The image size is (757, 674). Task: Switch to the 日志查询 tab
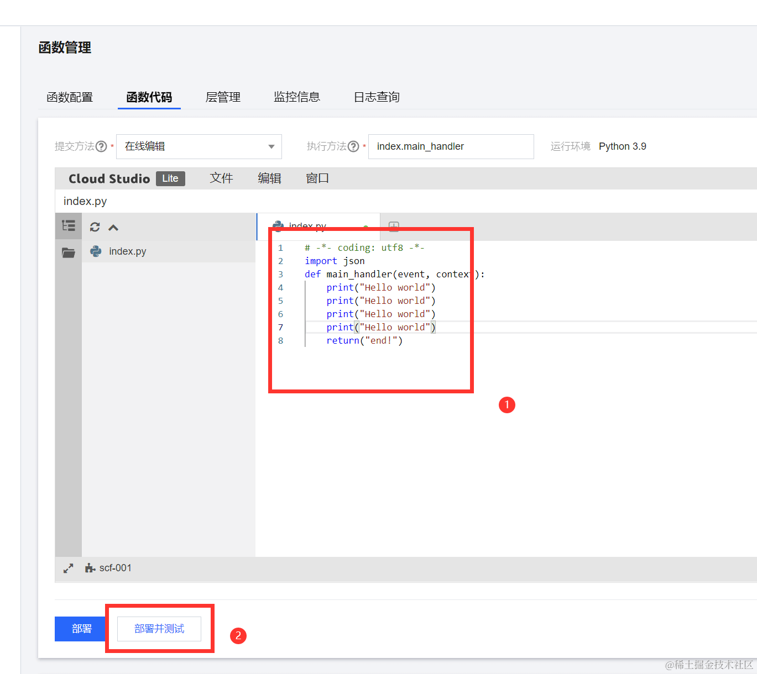[377, 97]
